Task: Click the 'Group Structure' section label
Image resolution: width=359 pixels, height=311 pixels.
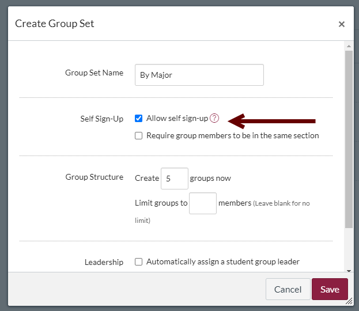Action: (x=95, y=177)
